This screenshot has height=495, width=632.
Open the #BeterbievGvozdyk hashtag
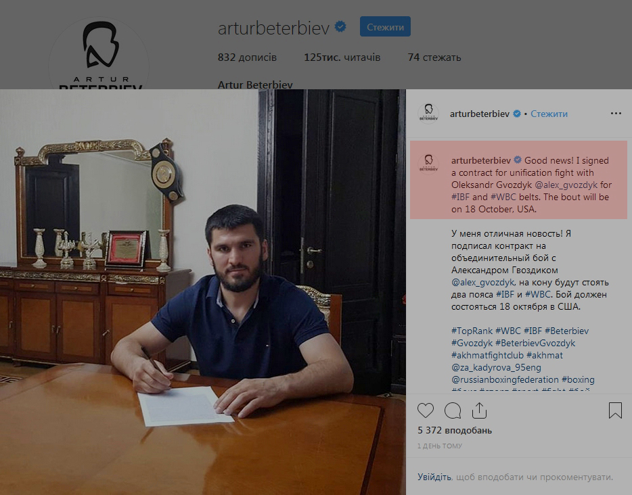tap(535, 343)
